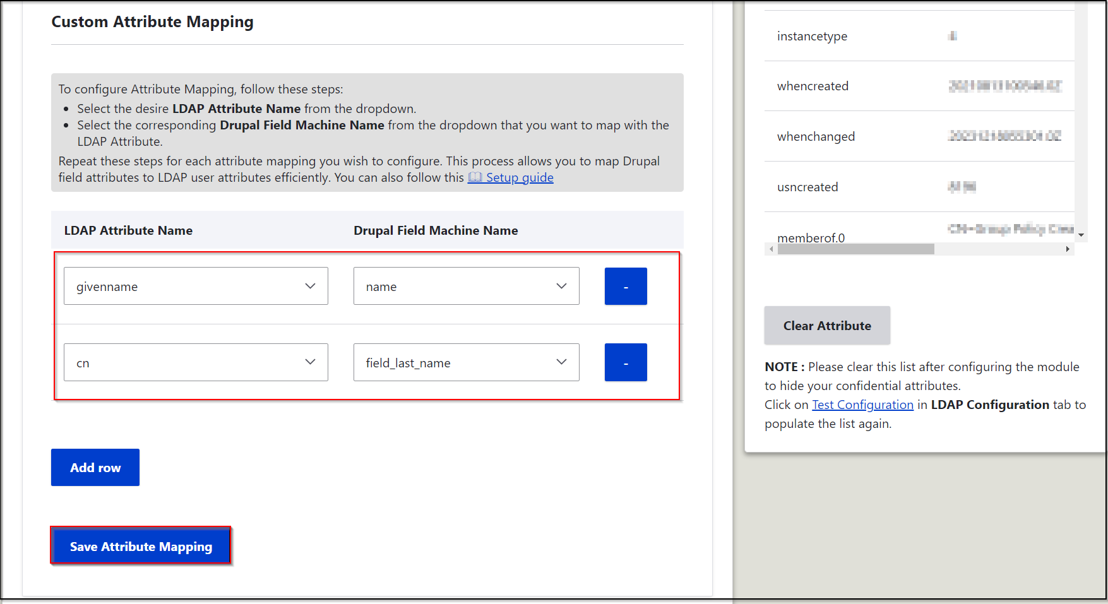Expand the field_last_name Drupal field dropdown

[466, 362]
